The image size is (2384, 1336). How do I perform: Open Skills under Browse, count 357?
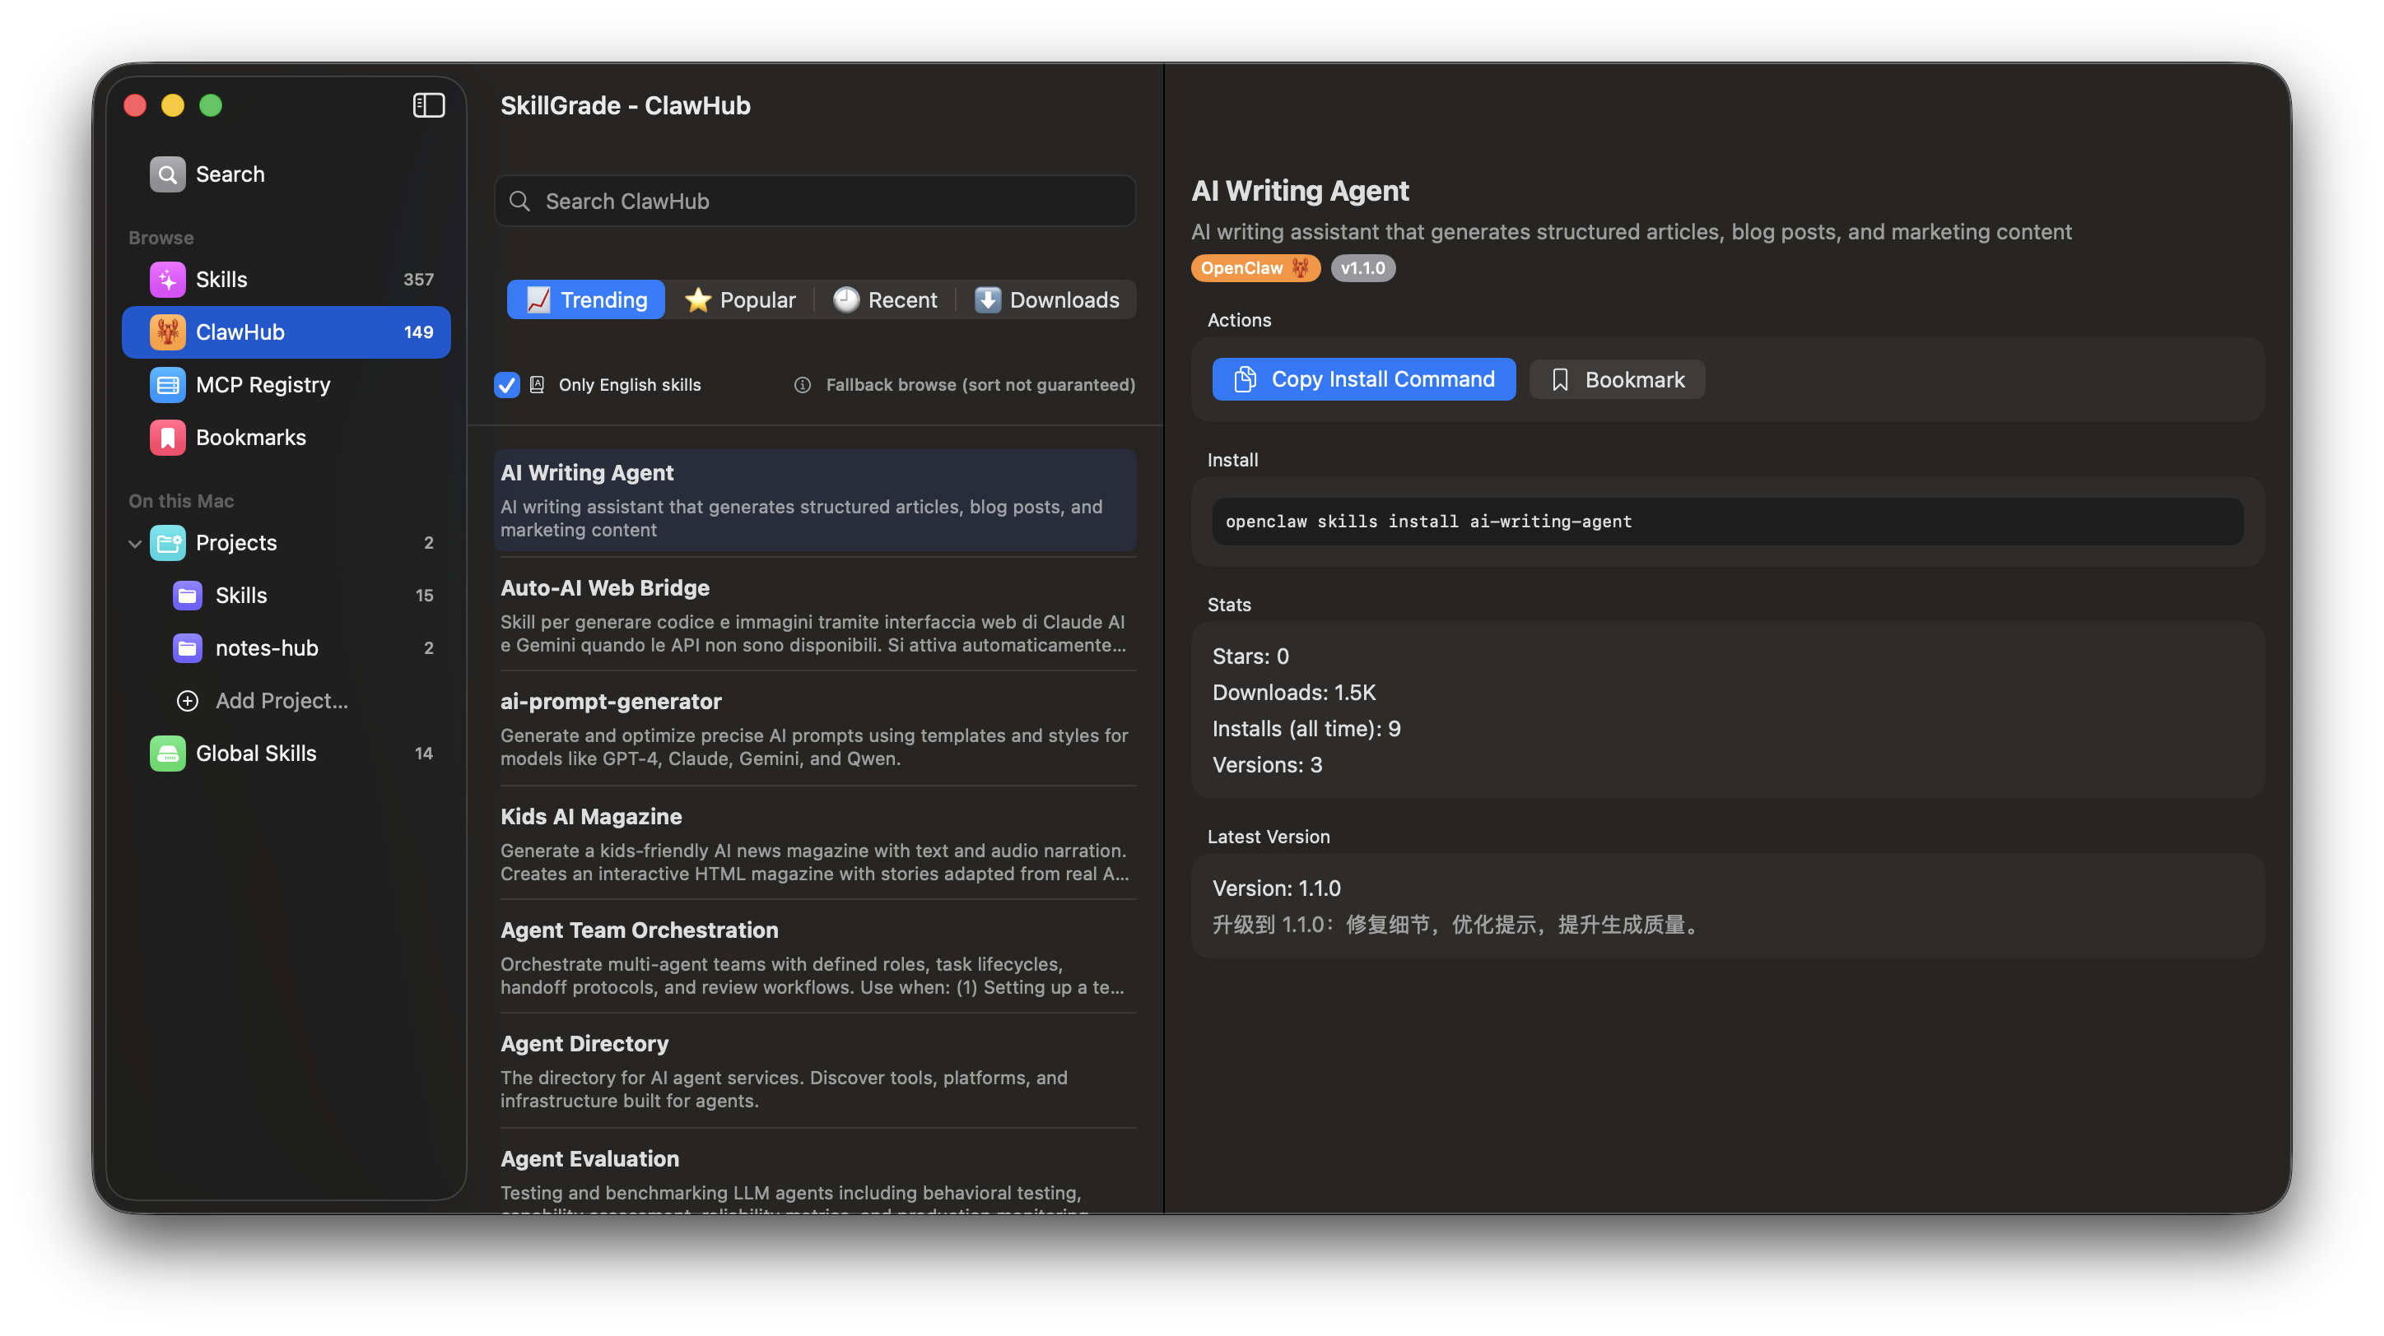[x=286, y=279]
